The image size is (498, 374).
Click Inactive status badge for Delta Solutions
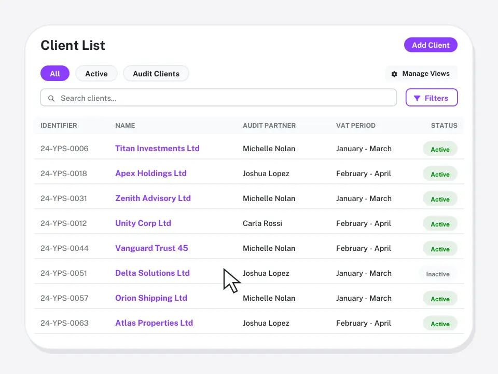click(x=438, y=274)
